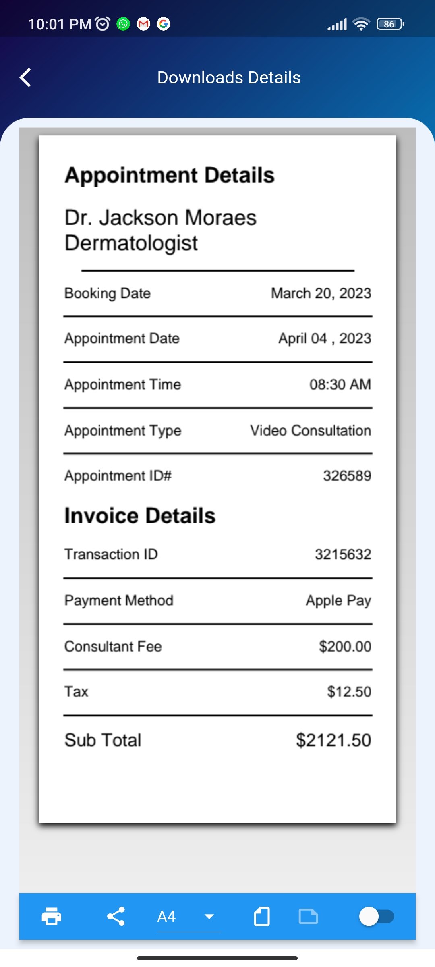This screenshot has width=435, height=967.
Task: Tap the back arrow icon
Action: 25,77
